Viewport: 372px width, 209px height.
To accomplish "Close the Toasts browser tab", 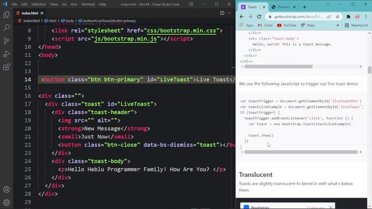I will pyautogui.click(x=264, y=7).
